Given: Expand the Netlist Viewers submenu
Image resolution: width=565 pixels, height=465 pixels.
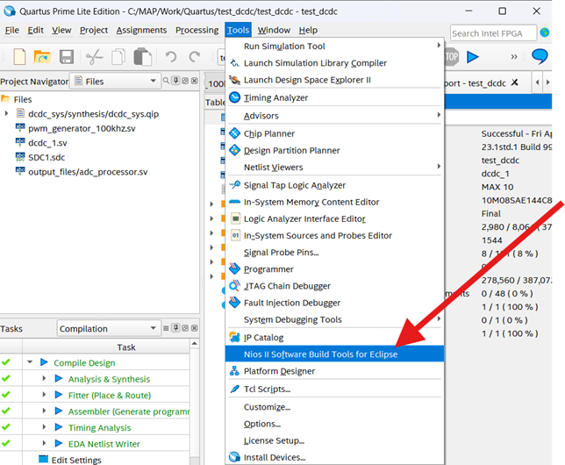Looking at the screenshot, I should pos(335,168).
